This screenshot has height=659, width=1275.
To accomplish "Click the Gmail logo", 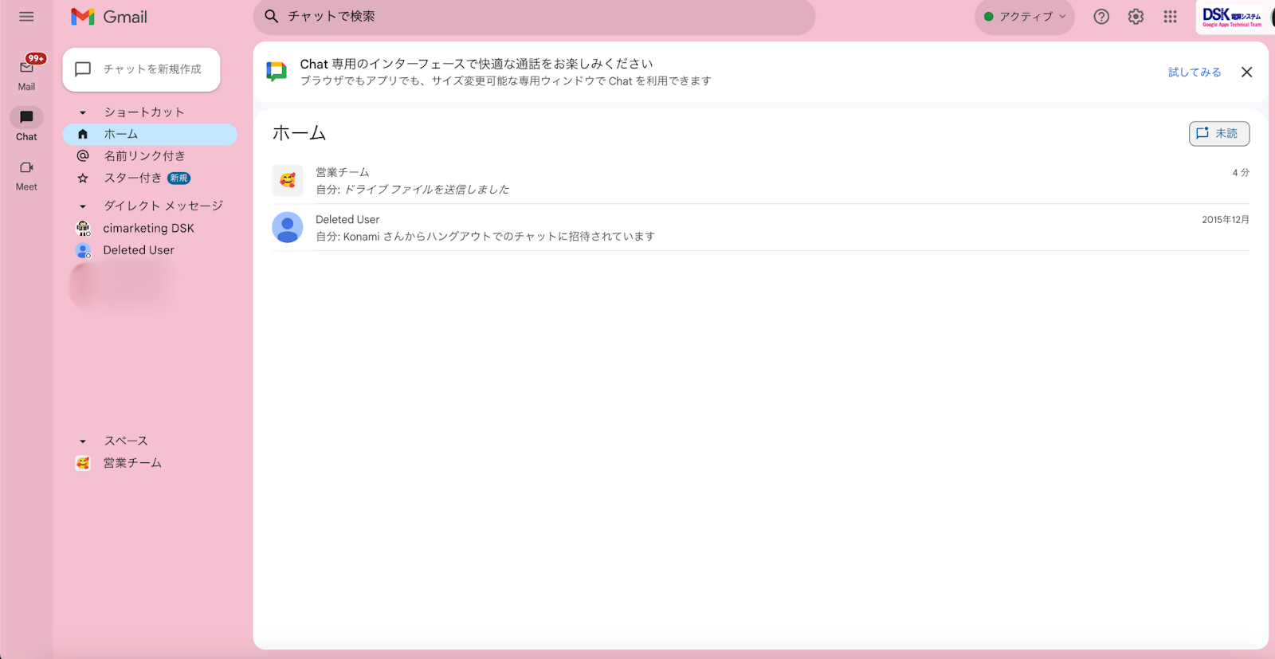I will click(109, 17).
